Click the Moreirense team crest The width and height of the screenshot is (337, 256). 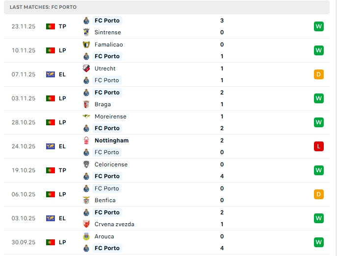point(86,116)
